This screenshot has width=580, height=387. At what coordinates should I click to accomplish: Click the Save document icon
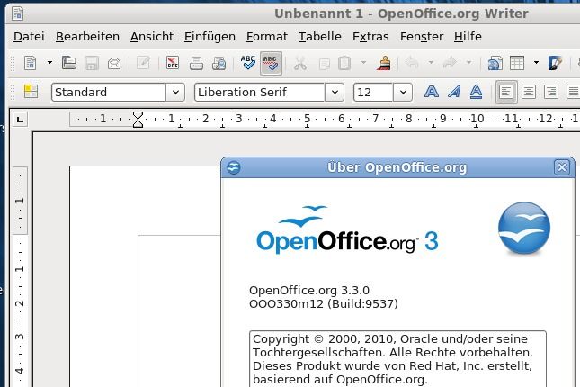(92, 63)
